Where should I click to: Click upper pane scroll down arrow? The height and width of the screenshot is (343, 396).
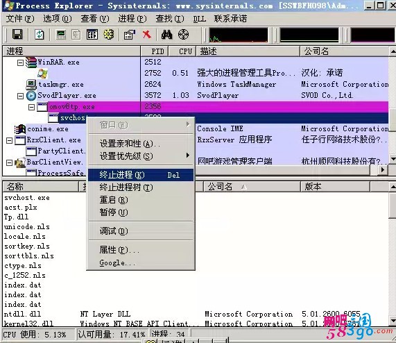(x=393, y=159)
